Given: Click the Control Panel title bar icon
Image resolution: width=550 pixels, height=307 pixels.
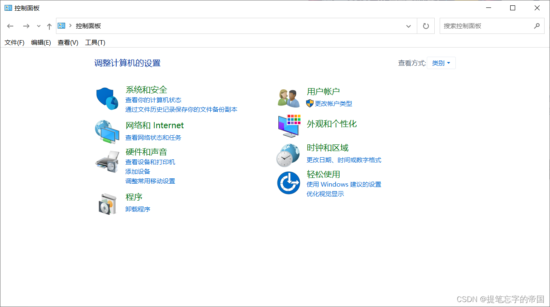Looking at the screenshot, I should pyautogui.click(x=8, y=8).
